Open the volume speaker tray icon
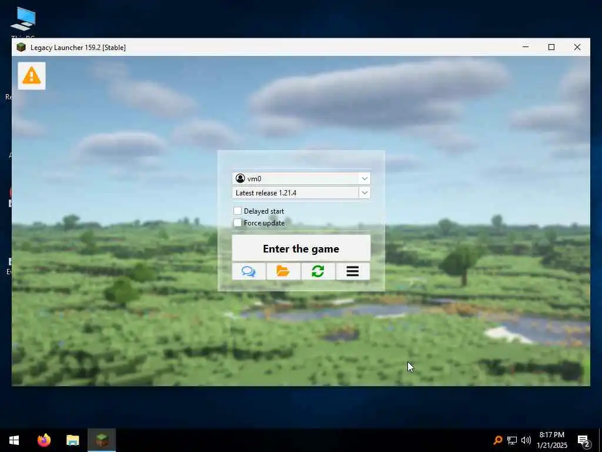 point(526,440)
